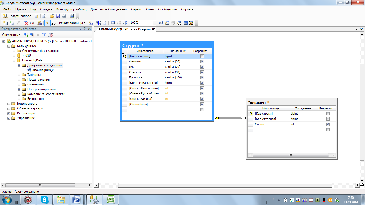Toggle allow nulls for Общий балл
This screenshot has height=205, width=365.
[x=202, y=104]
